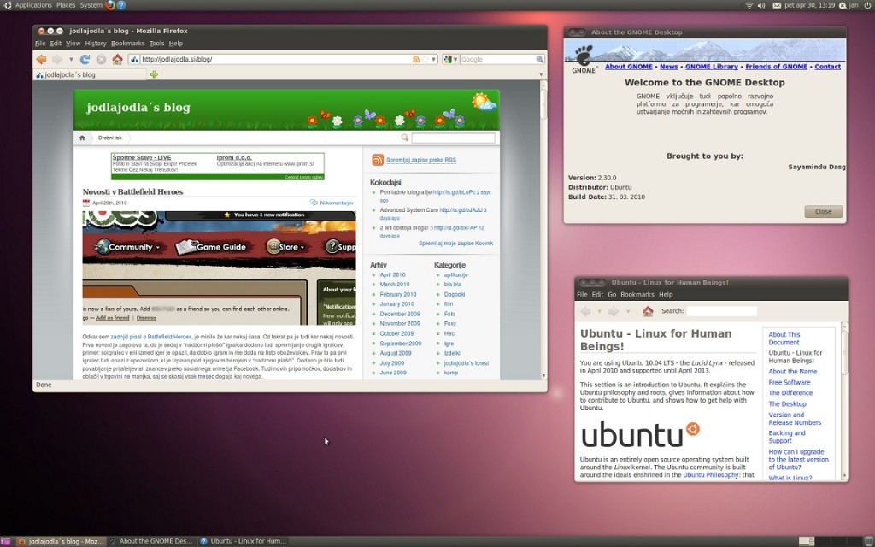The width and height of the screenshot is (875, 547).
Task: Open GNOME Library link
Action: click(712, 67)
